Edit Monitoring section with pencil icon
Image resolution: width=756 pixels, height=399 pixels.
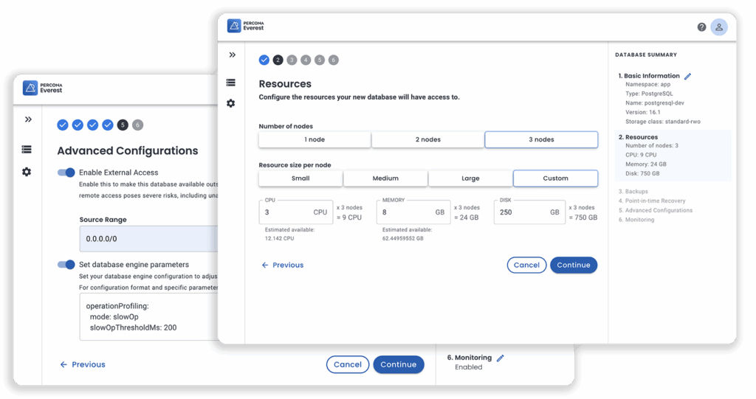[500, 358]
